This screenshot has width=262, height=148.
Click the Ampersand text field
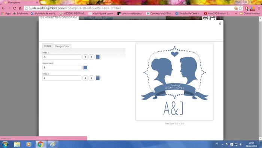62,67
